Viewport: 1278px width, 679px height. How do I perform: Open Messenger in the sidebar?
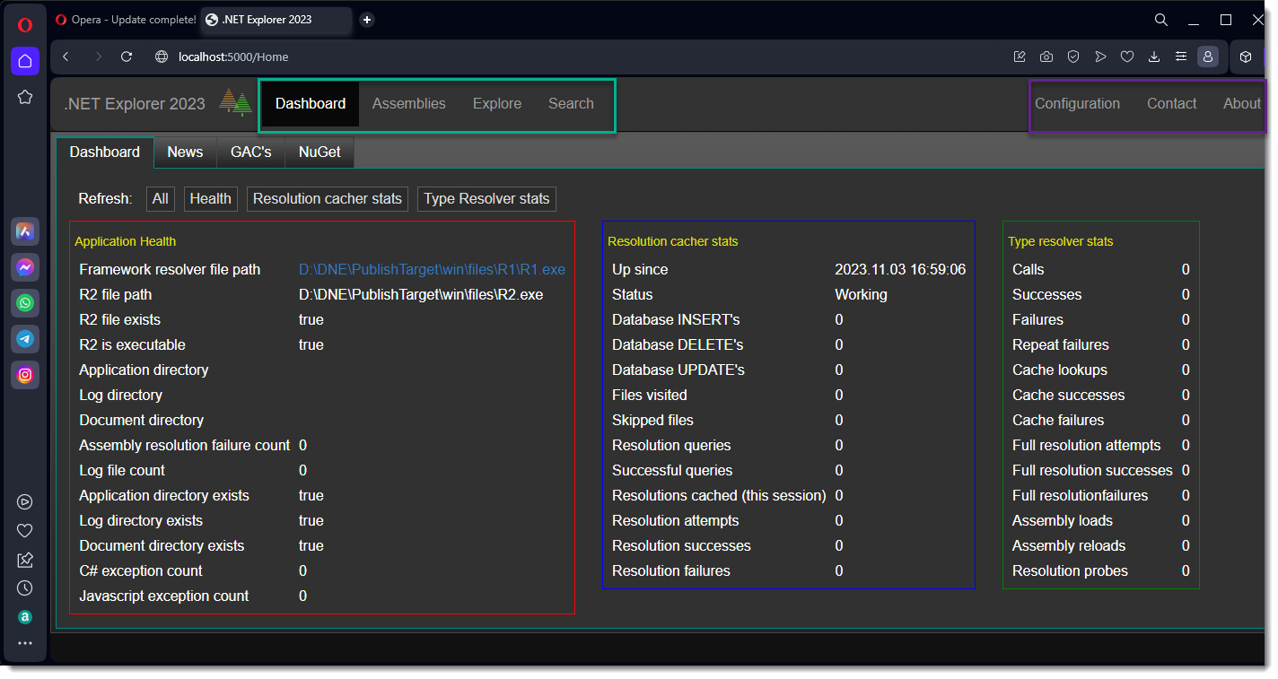click(25, 267)
